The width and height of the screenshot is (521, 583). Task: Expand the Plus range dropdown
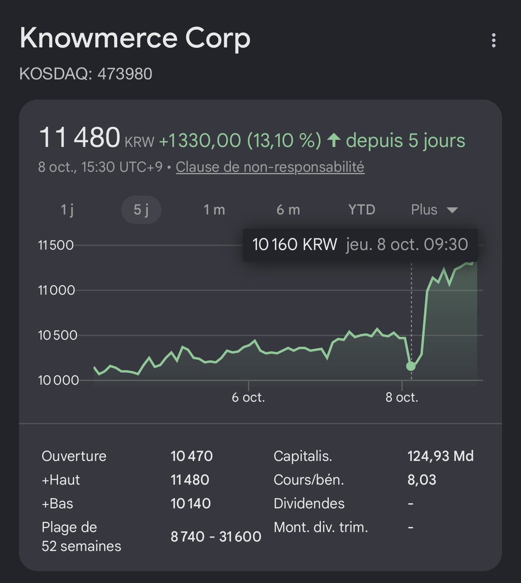pos(434,210)
